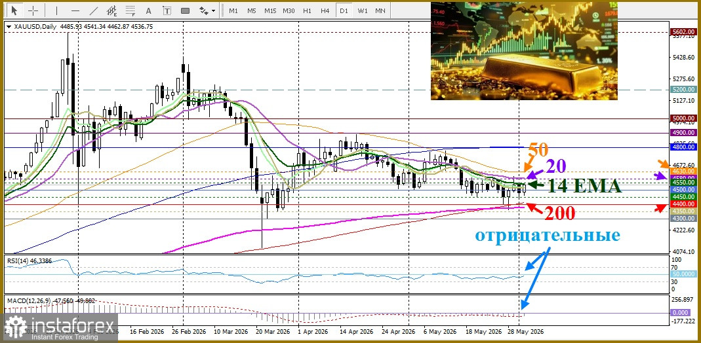Switch chart to W1 timeframe
The width and height of the screenshot is (701, 343).
[x=362, y=10]
